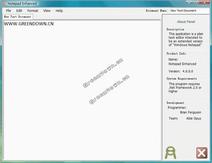The height and width of the screenshot is (163, 212).
Task: Open the Help menu
Action: tap(59, 11)
